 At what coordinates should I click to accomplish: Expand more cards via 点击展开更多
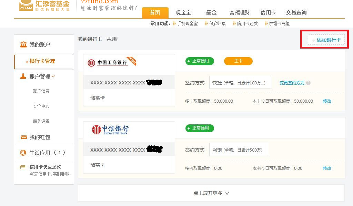click(x=211, y=193)
